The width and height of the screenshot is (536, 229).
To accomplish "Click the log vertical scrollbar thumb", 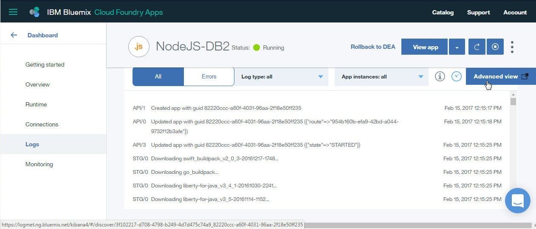I will point(513,102).
